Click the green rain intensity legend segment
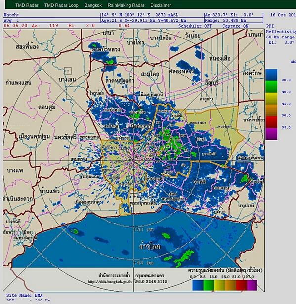The width and height of the screenshot is (296, 304). (209, 285)
